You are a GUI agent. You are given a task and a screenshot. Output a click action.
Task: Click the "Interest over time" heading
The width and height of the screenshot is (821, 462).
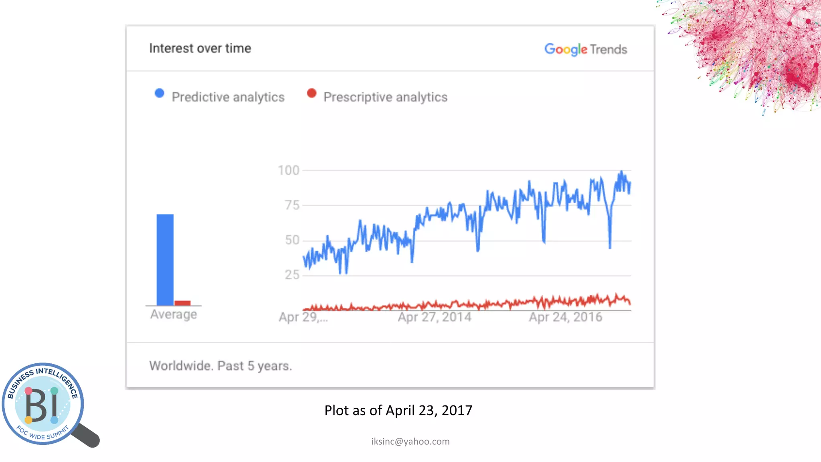[x=200, y=49]
